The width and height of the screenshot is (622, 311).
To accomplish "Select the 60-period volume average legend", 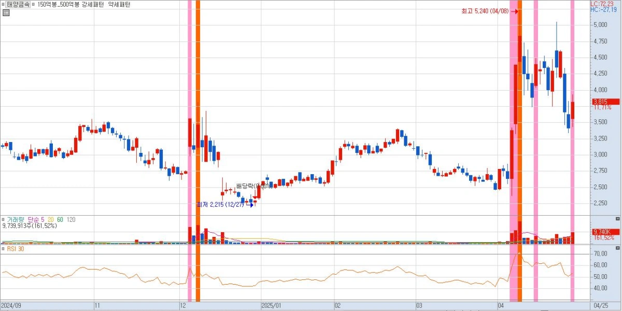I will pyautogui.click(x=60, y=220).
